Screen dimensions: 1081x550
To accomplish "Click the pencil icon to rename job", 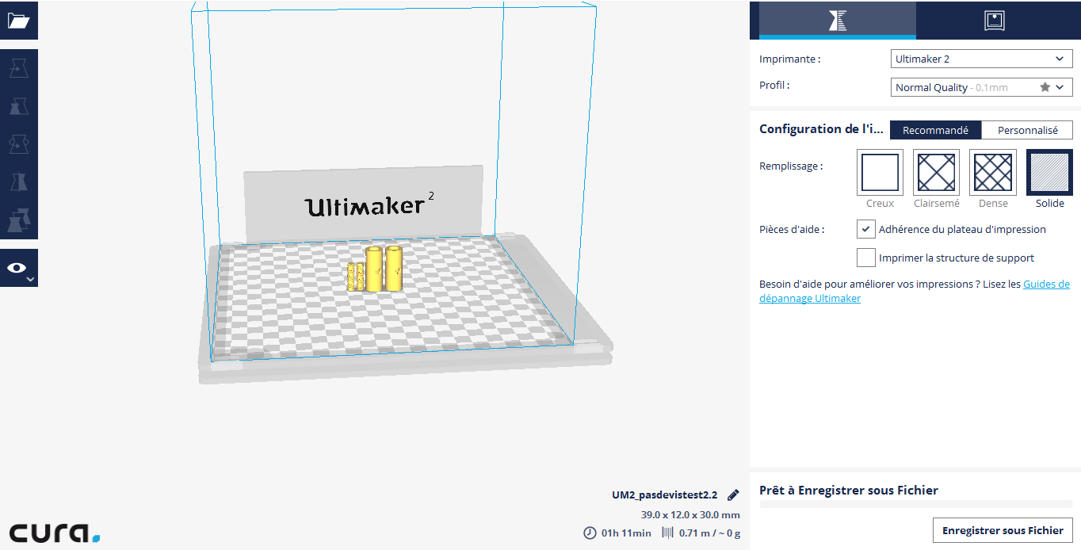I will coord(733,495).
